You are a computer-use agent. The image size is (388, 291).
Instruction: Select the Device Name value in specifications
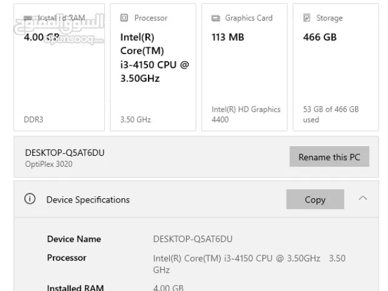tap(193, 239)
